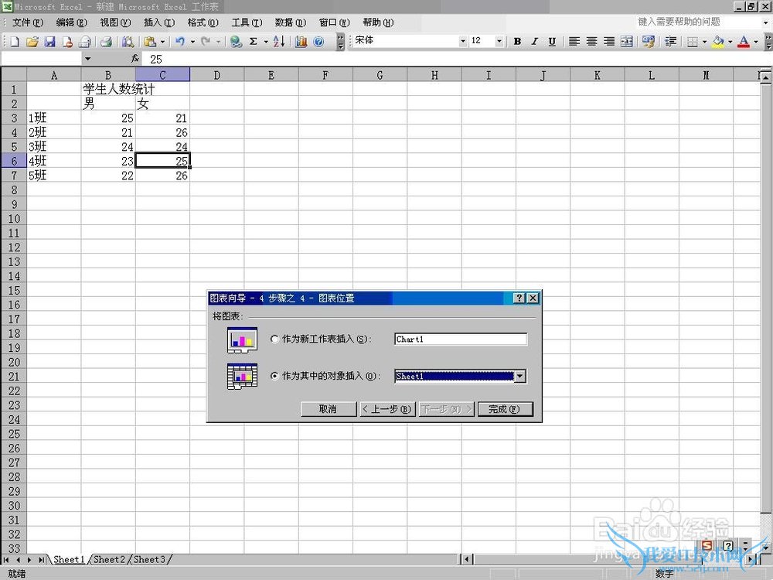The image size is (773, 580).
Task: Open the 插入 menu
Action: click(x=158, y=22)
